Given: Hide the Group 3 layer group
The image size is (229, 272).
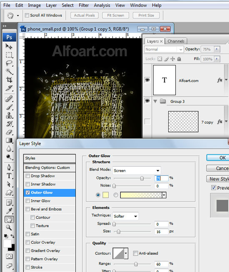Looking at the screenshot, I should pyautogui.click(x=147, y=101).
